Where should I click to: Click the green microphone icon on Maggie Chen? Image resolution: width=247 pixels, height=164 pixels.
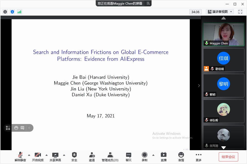tap(207, 43)
